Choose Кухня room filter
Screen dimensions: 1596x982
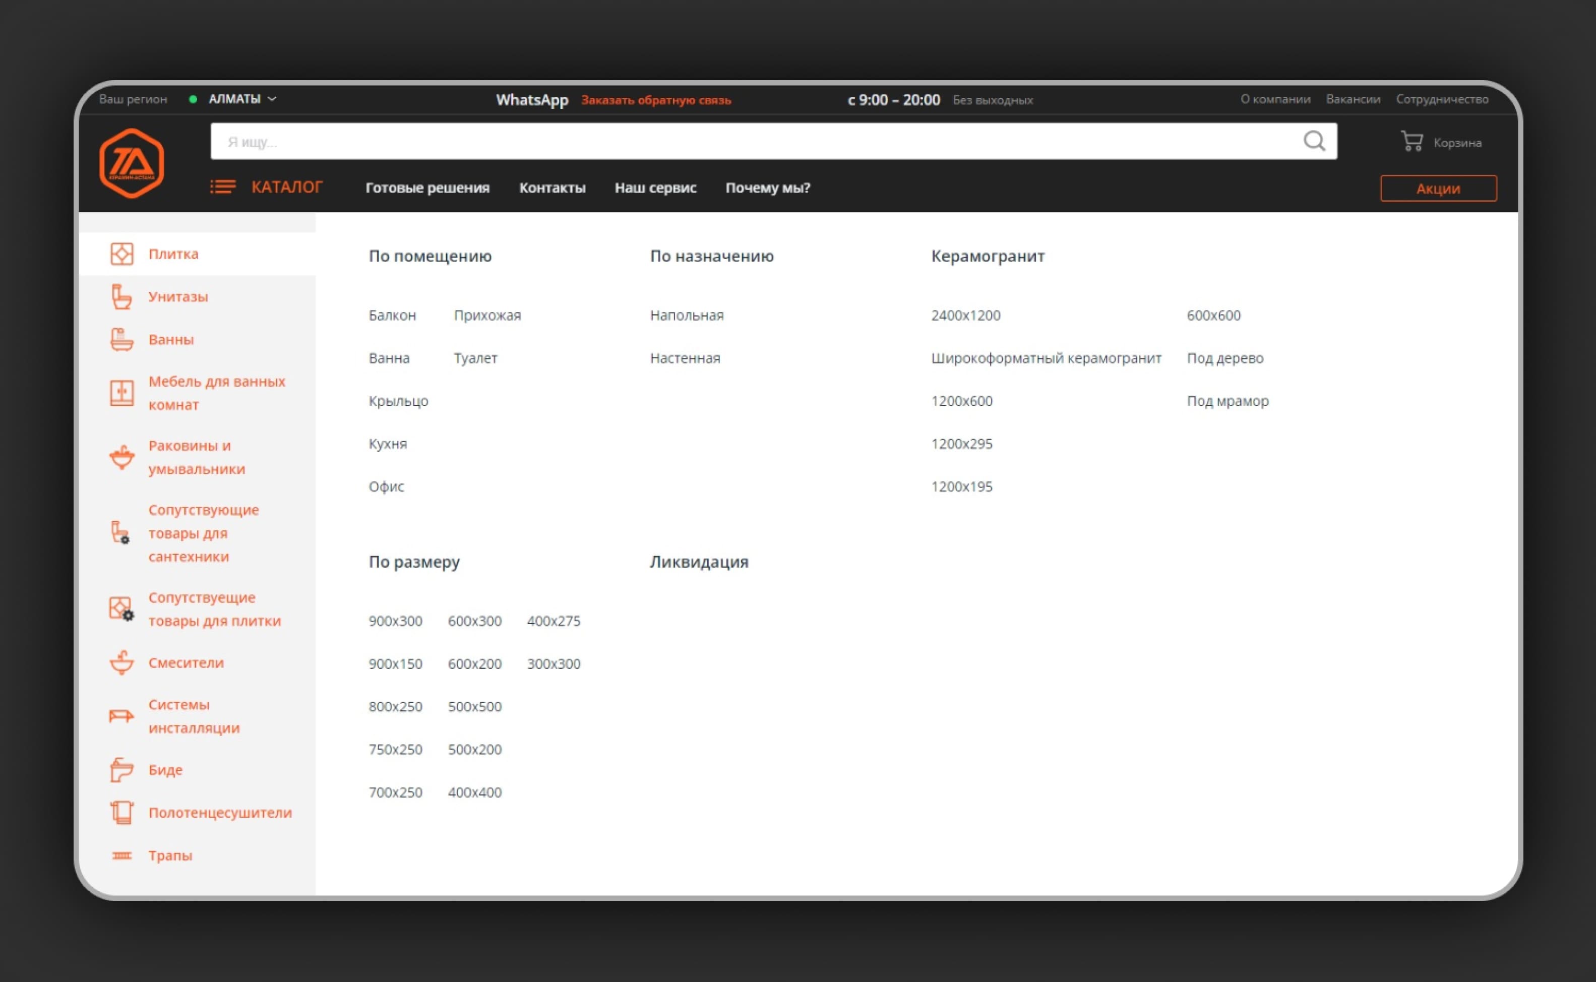388,444
